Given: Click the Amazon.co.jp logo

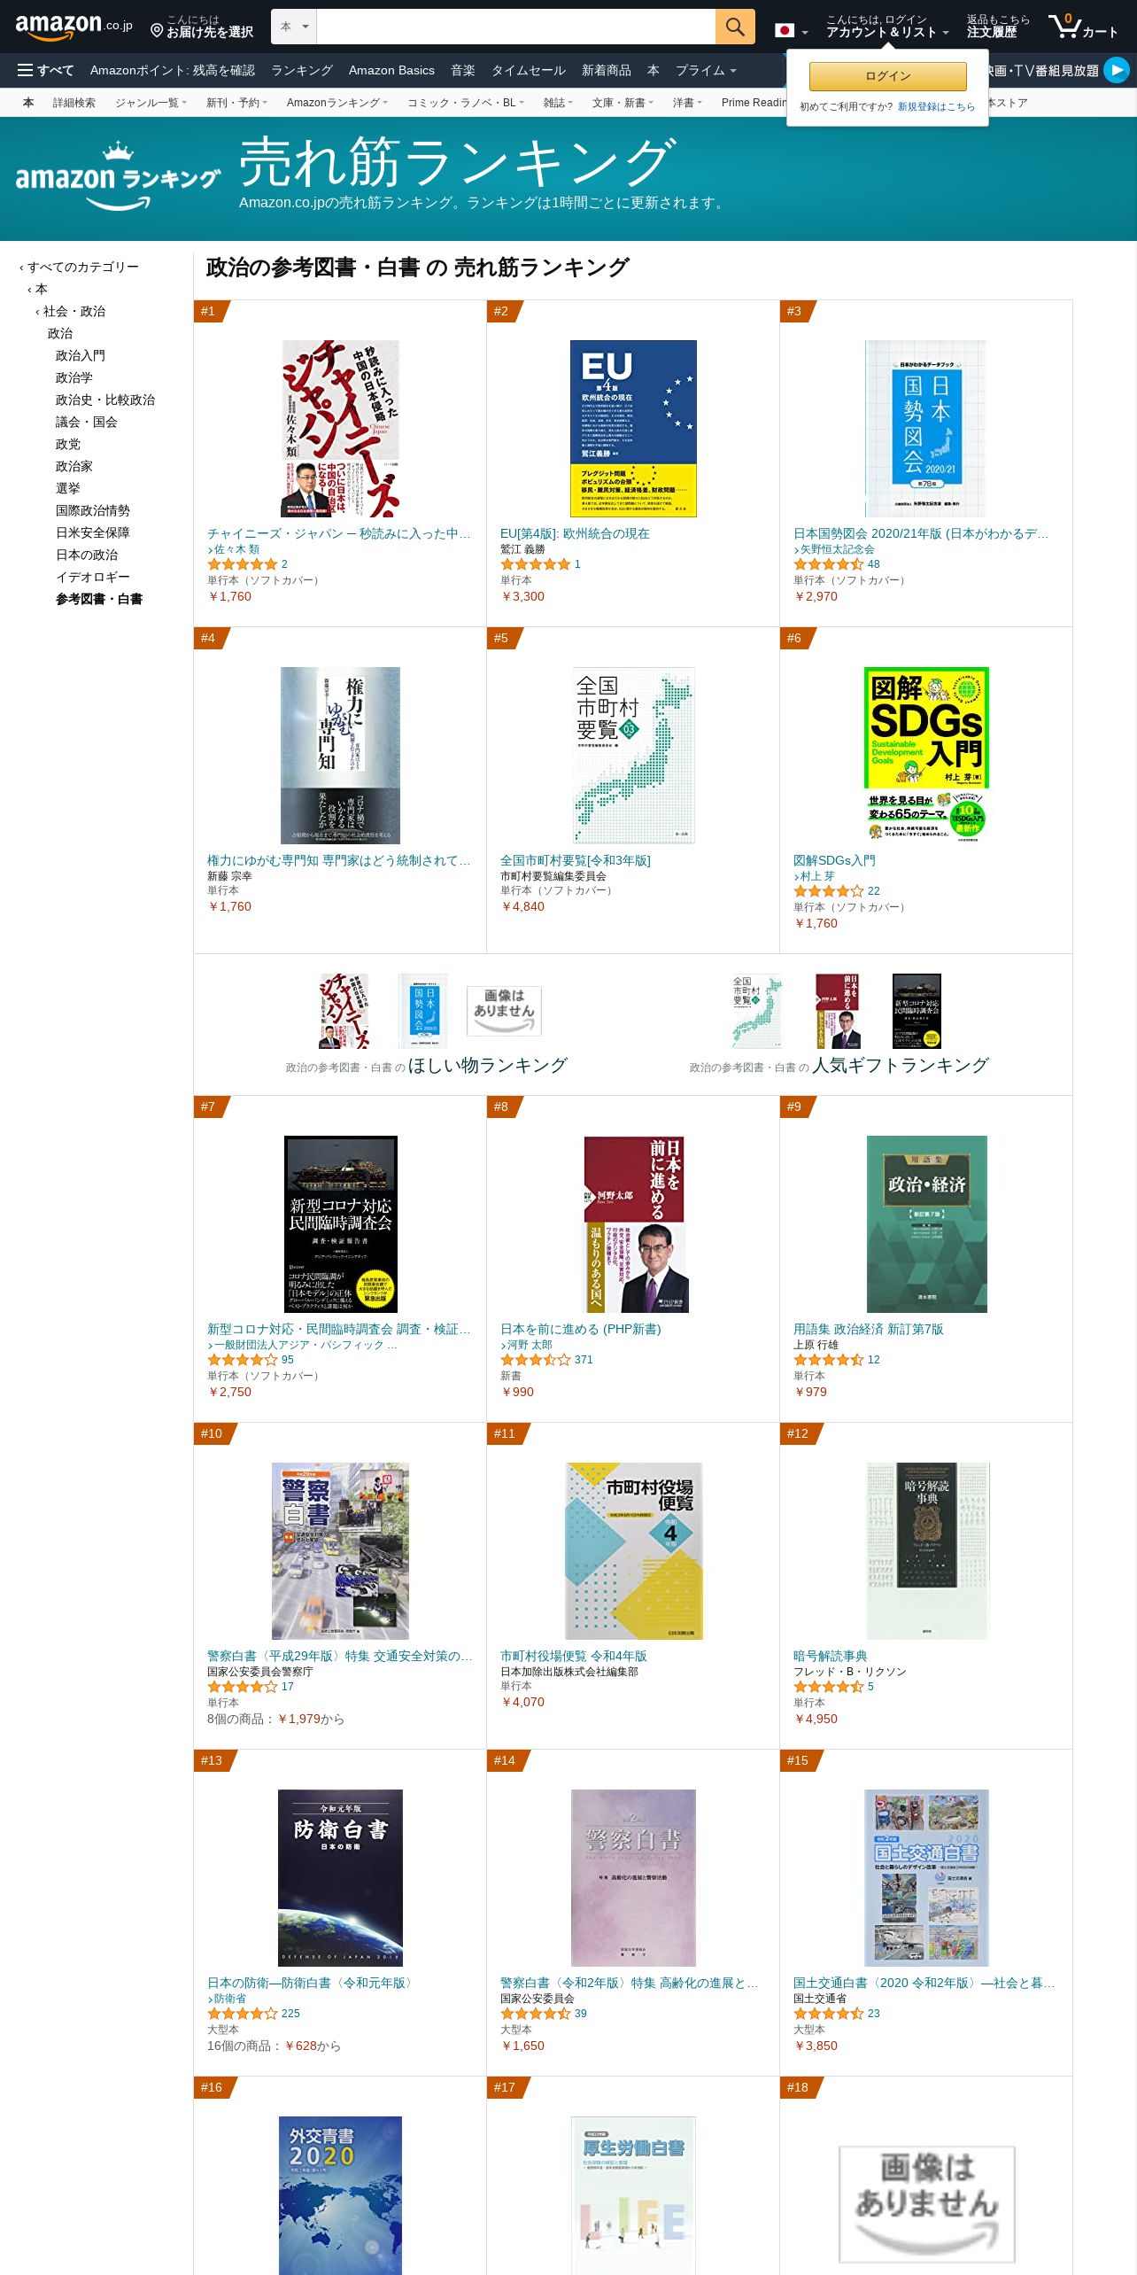Looking at the screenshot, I should [x=74, y=27].
